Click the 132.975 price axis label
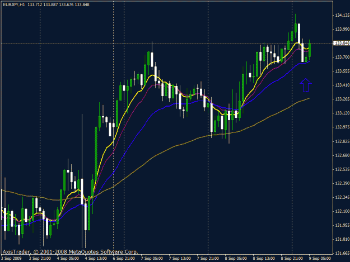This screenshot has width=350, height=262. pos(342,127)
